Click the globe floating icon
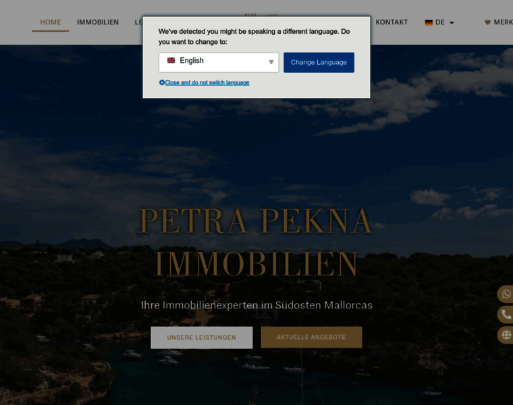513x405 pixels. click(506, 335)
